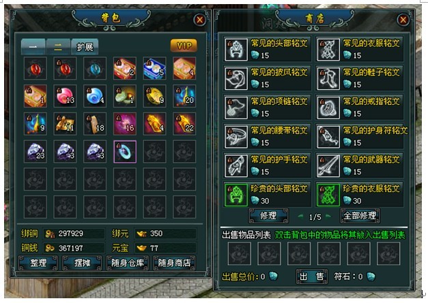Go to next shop page arrow
Viewport: 428px width, 303px height.
pyautogui.click(x=328, y=217)
